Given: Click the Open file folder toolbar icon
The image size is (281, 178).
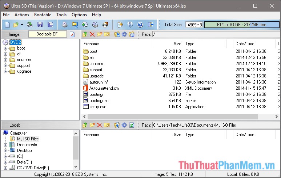Looking at the screenshot, I should click(16, 25).
